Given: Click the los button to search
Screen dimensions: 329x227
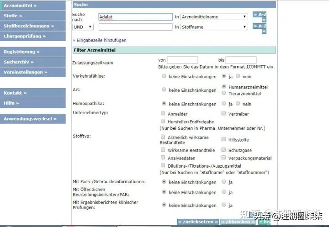Looking at the screenshot, I should tap(265, 222).
